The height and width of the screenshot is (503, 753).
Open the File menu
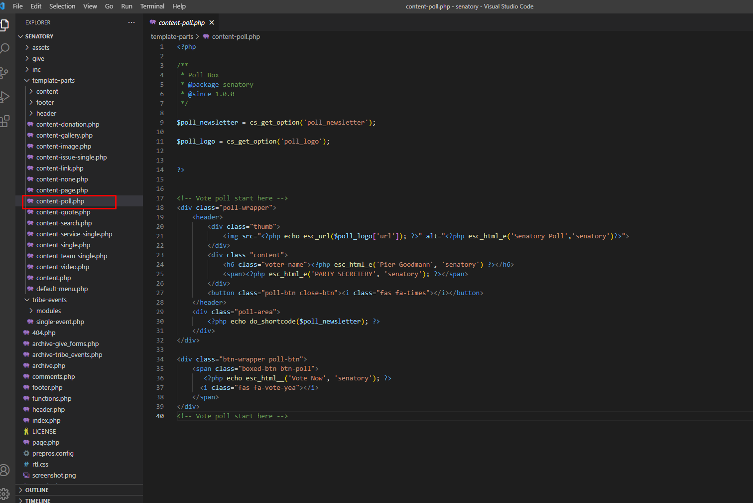click(18, 6)
